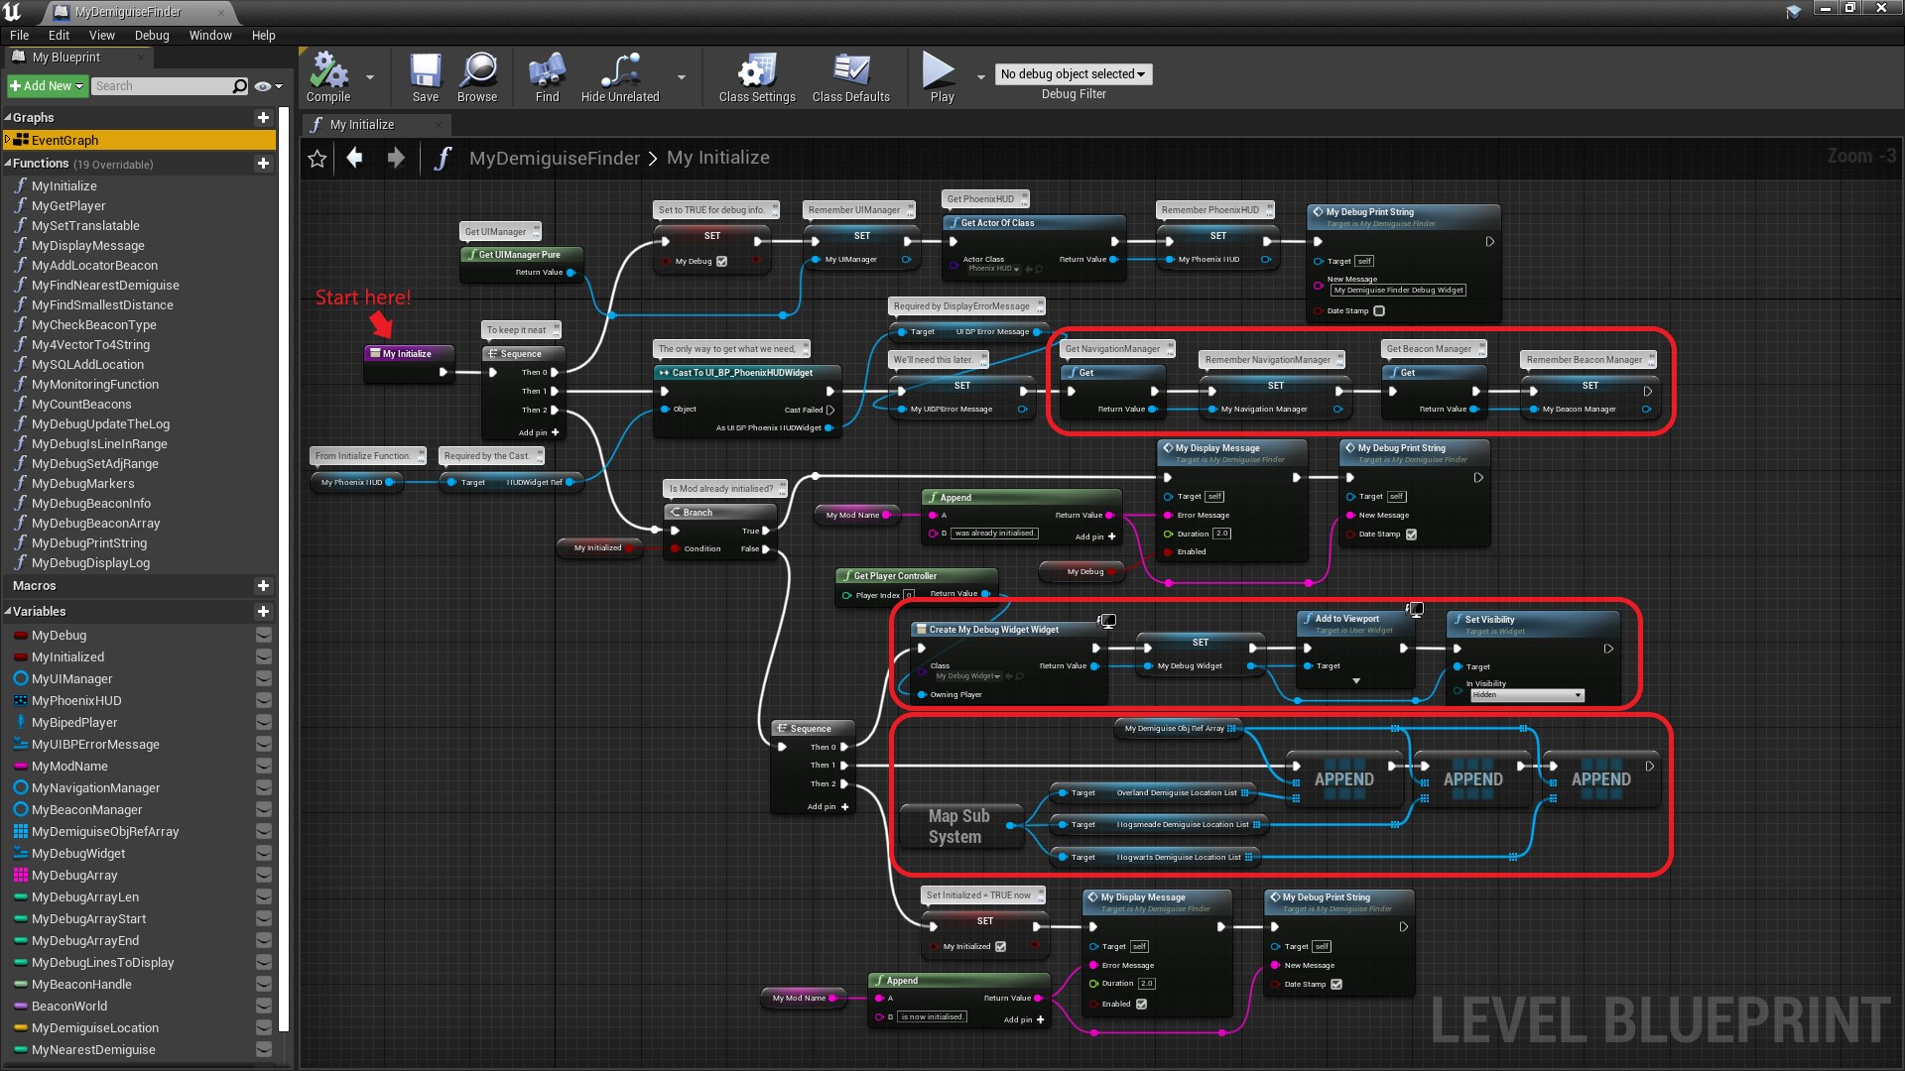Click the Save toolbar icon
The image size is (1905, 1071).
pyautogui.click(x=426, y=77)
